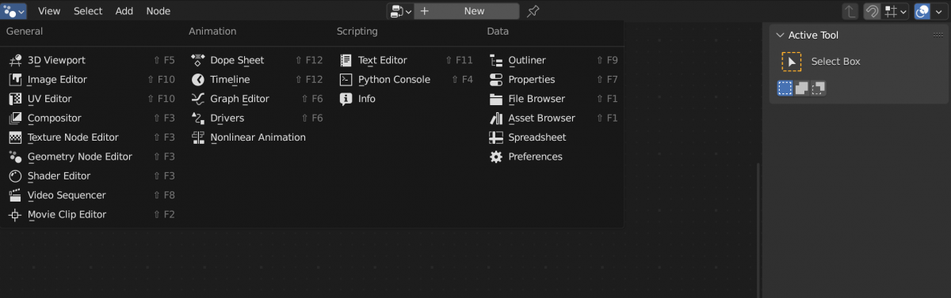
Task: Open the Compositor editor
Action: [91, 118]
